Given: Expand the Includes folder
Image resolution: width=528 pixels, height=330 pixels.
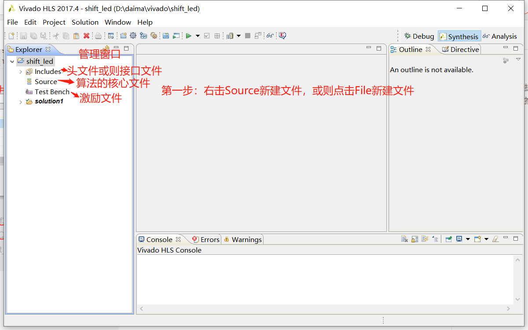Looking at the screenshot, I should [21, 72].
